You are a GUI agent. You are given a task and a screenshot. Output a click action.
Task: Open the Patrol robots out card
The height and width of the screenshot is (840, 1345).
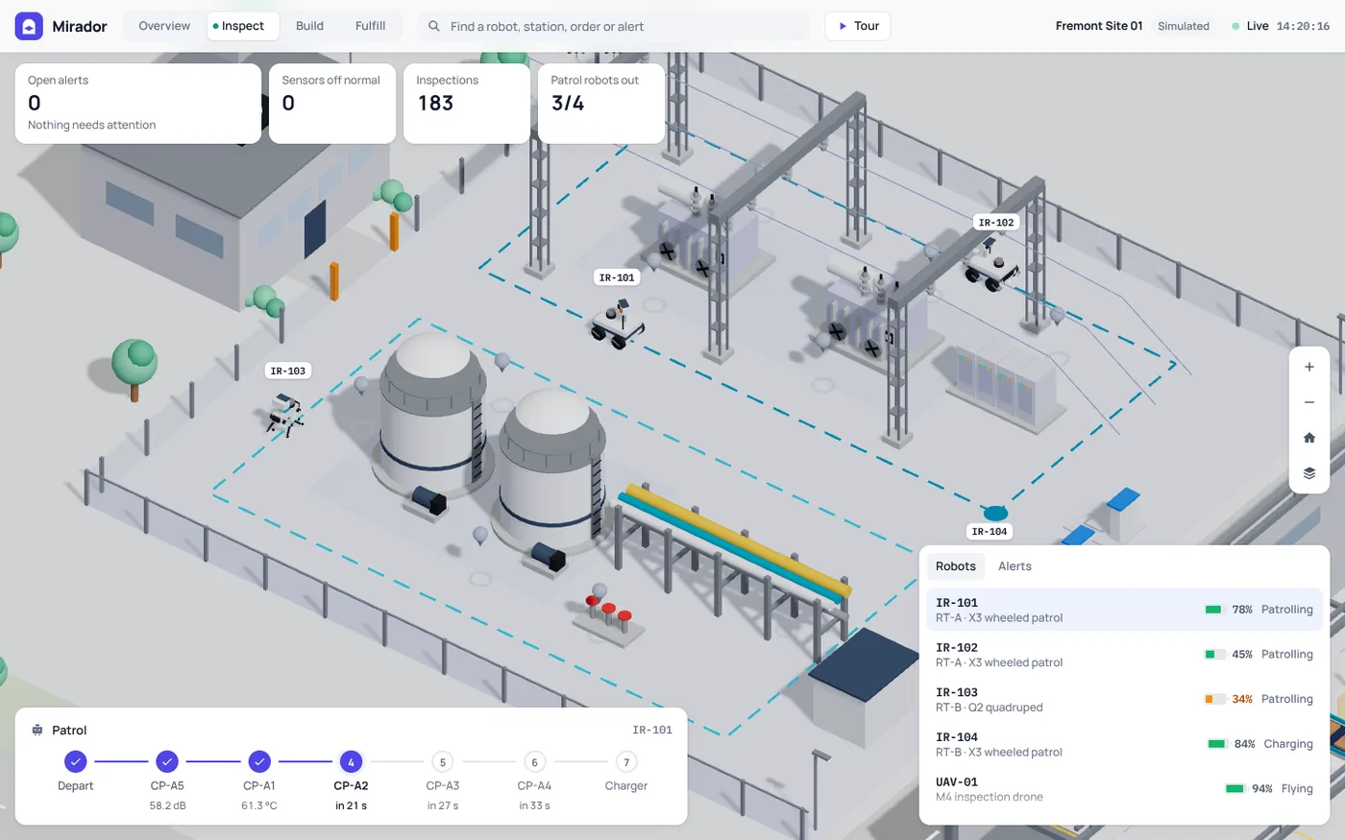pos(601,104)
